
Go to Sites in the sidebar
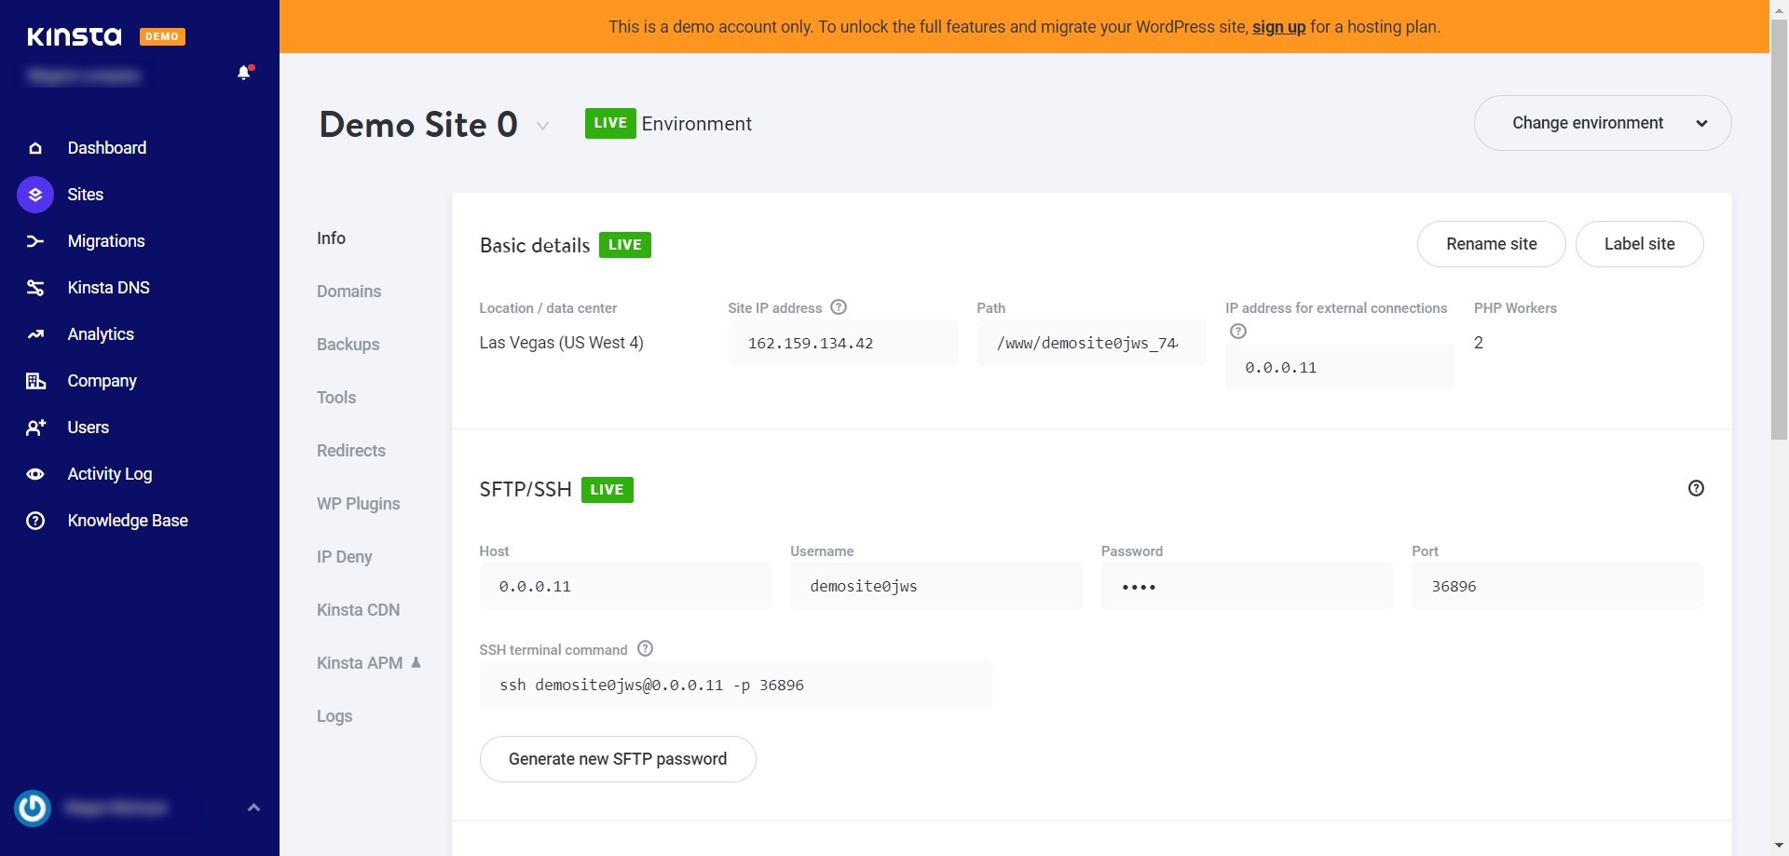86,195
